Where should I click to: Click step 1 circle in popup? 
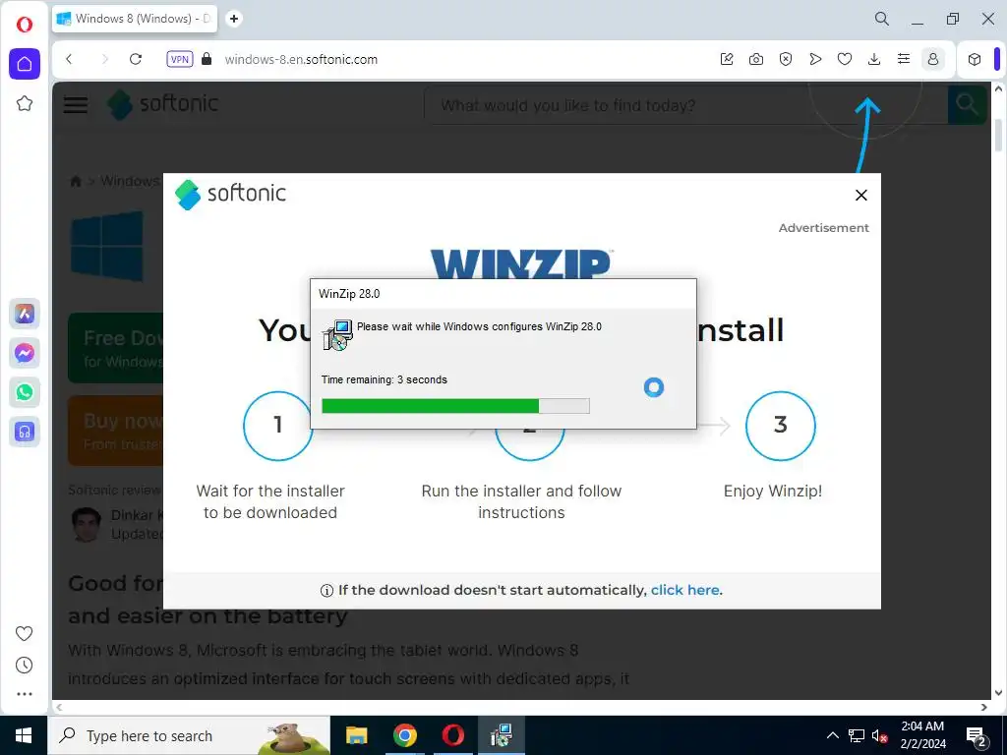pos(277,425)
